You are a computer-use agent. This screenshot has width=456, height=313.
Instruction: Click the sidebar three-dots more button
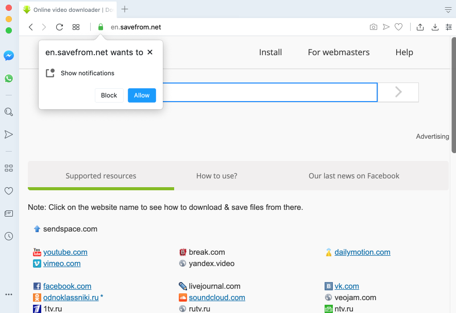8,294
